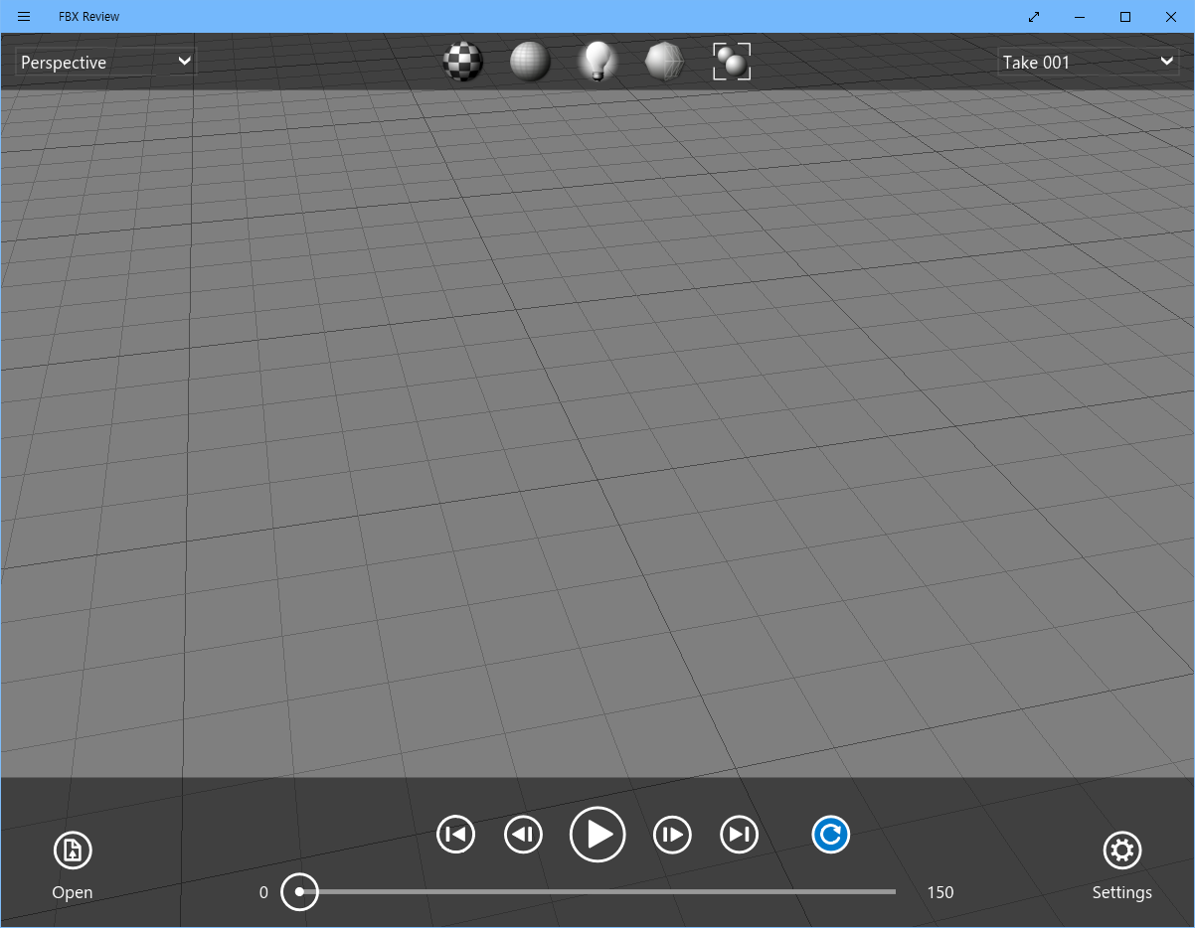Maximize the FBX Review window
1195x928 pixels.
pyautogui.click(x=1125, y=16)
